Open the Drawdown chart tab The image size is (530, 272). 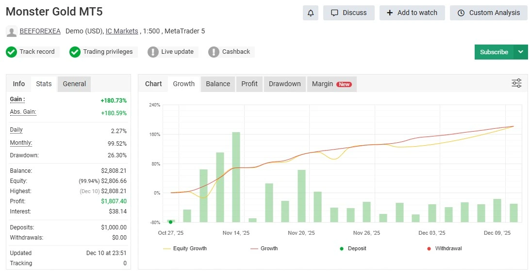tap(284, 84)
